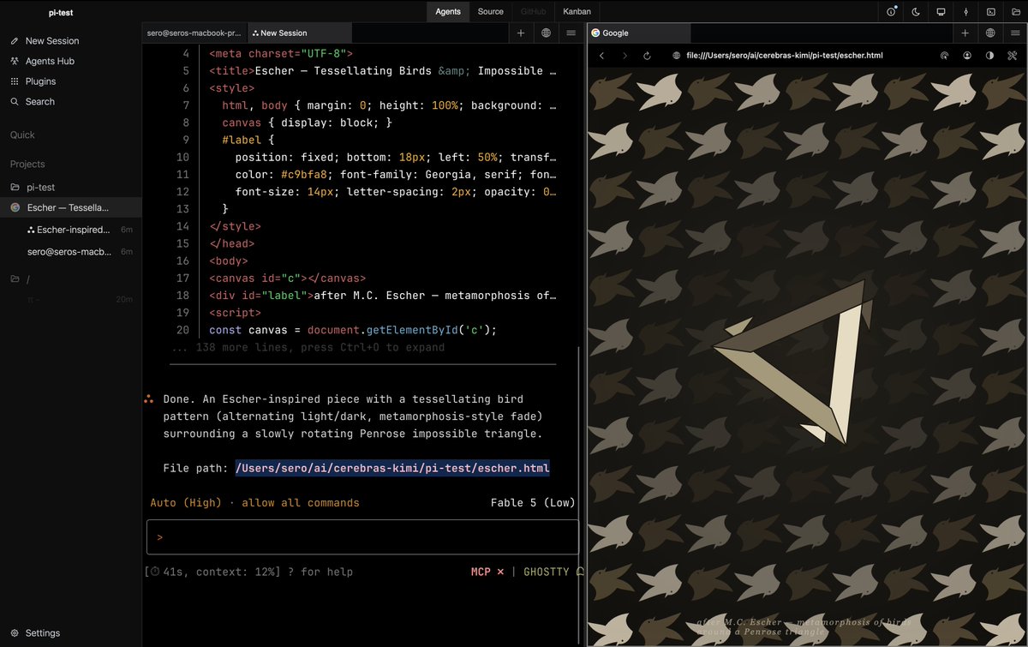Click the "41s, context: 12%" status text
The width and height of the screenshot is (1028, 647).
click(213, 572)
